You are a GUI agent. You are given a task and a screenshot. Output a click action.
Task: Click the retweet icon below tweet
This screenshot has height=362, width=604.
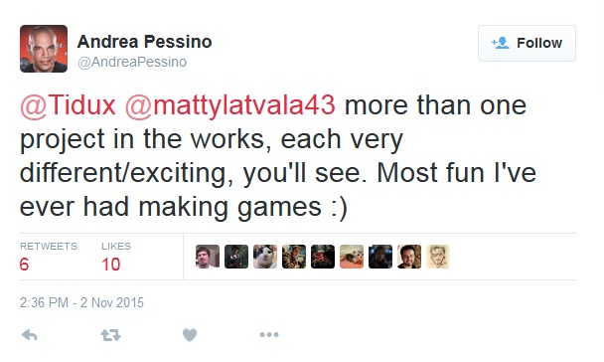[x=111, y=335]
